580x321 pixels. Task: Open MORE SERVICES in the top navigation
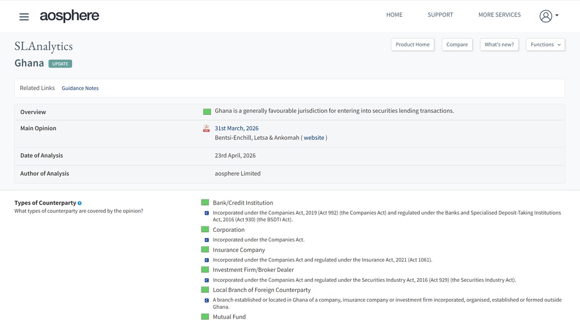click(x=500, y=15)
